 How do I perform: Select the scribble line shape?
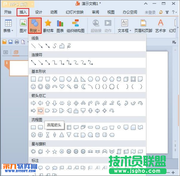69,46
